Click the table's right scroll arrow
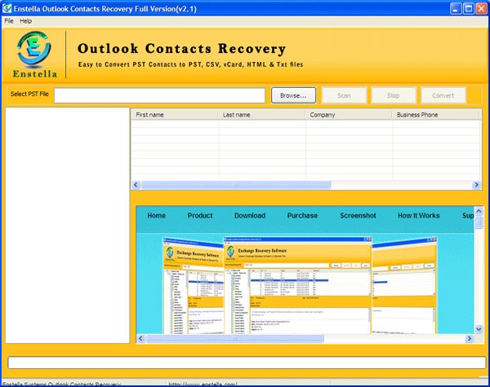 coord(477,185)
